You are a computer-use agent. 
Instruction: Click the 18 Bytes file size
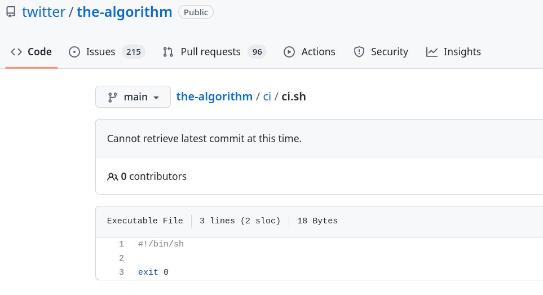317,221
